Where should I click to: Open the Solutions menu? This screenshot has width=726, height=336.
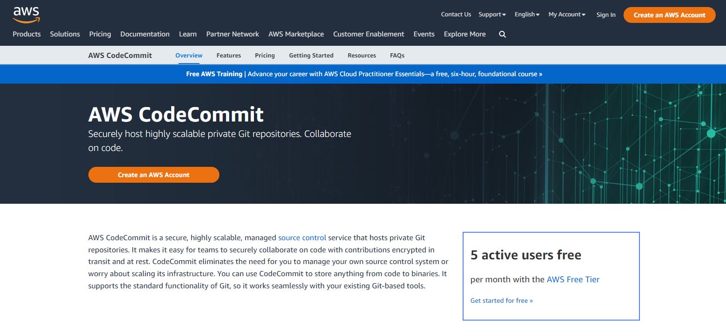tap(65, 34)
